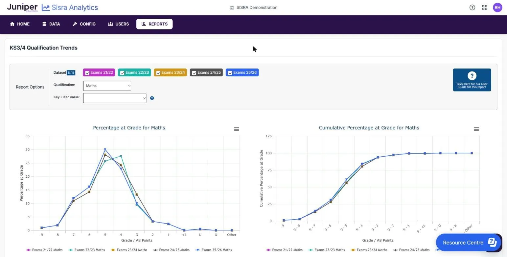507x257 pixels.
Task: Open the CONFIG menu
Action: 84,24
